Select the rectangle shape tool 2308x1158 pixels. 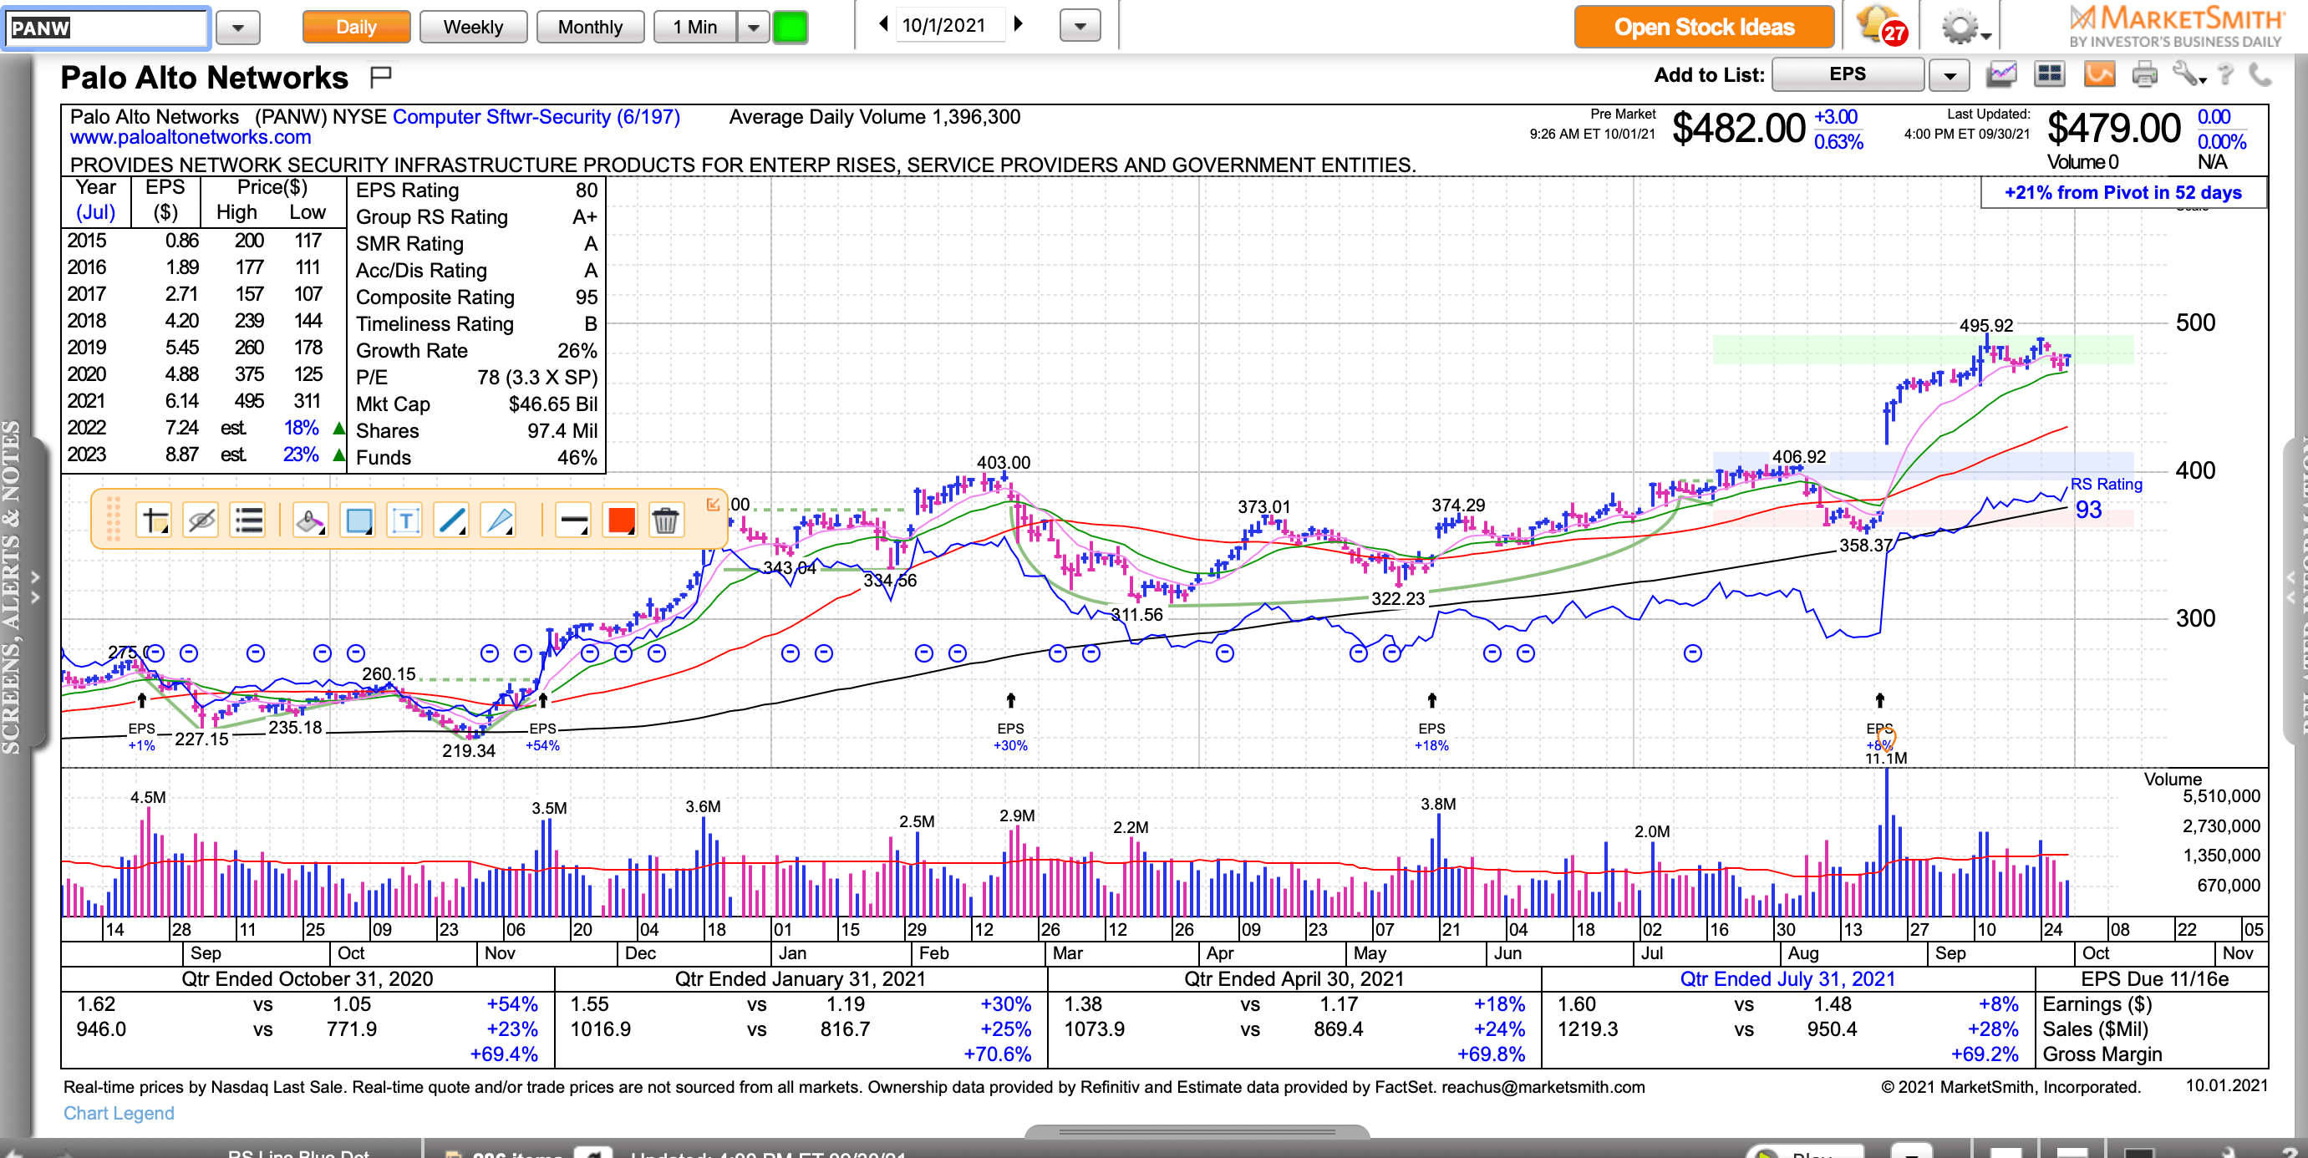click(x=358, y=521)
